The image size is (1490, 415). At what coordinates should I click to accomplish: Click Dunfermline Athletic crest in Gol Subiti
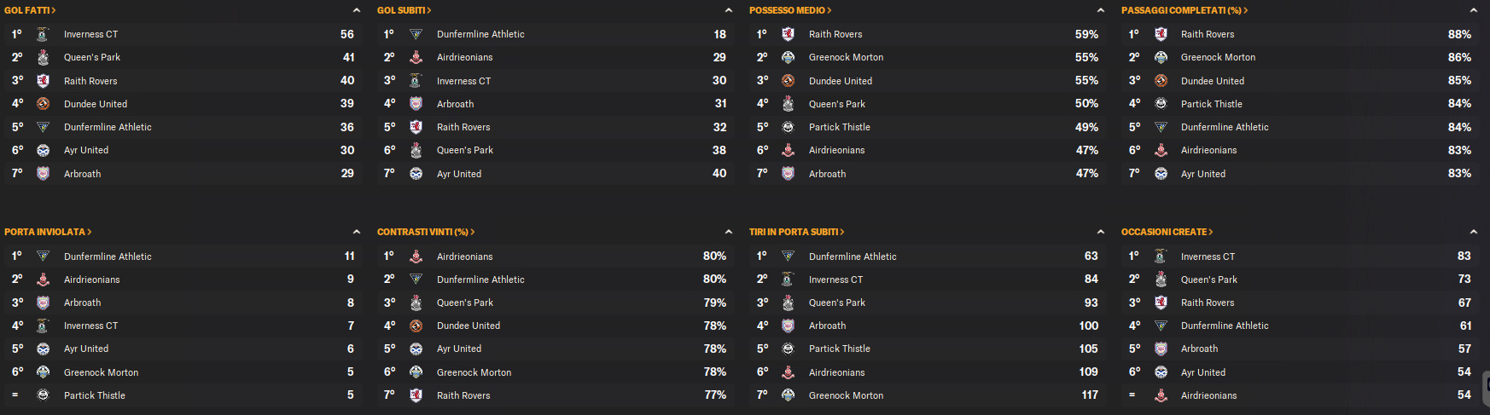click(416, 34)
